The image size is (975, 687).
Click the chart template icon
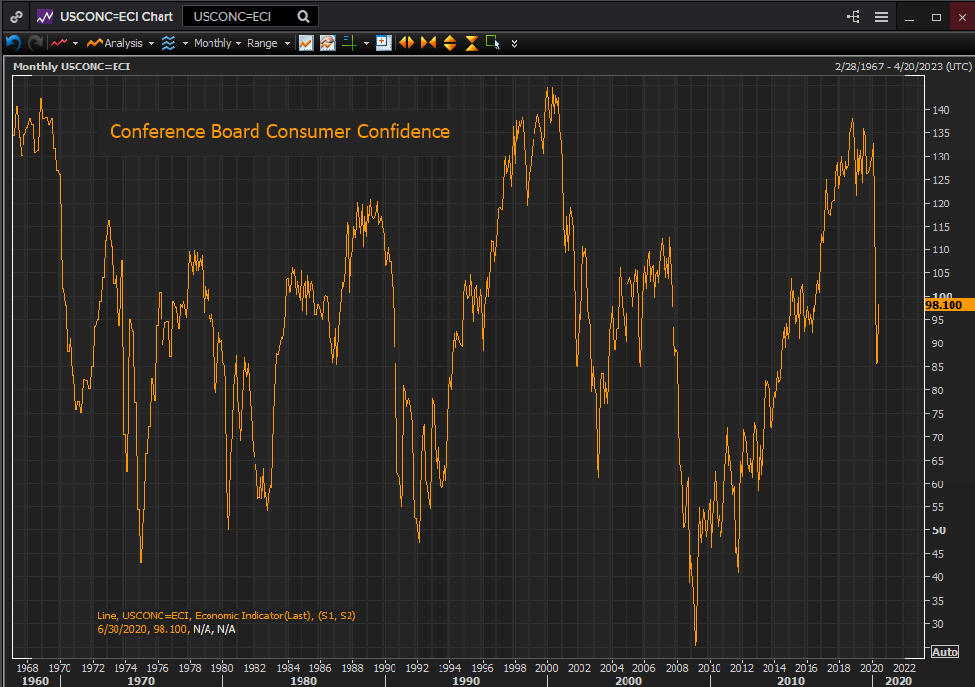pyautogui.click(x=306, y=43)
